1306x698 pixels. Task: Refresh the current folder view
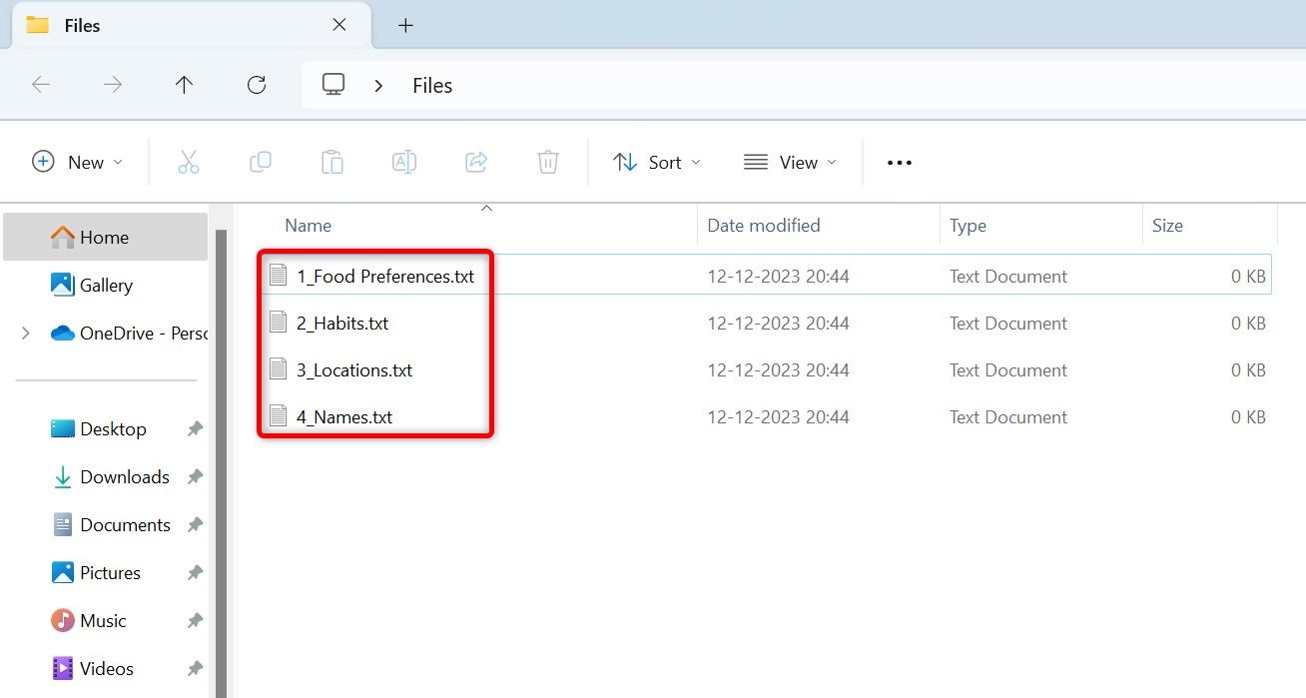[x=257, y=86]
